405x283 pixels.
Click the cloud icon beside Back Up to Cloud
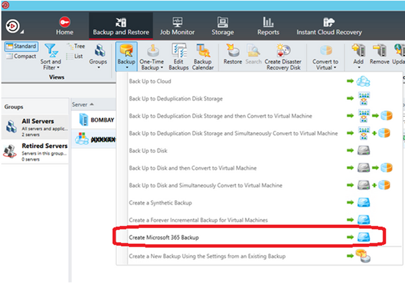coord(363,81)
